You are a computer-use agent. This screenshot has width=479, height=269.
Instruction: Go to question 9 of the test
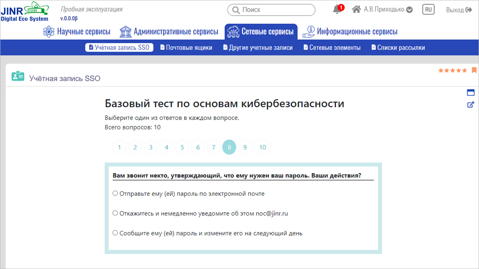point(245,147)
